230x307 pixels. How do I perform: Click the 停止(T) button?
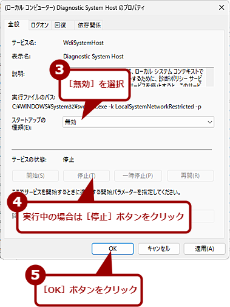tap(86, 175)
